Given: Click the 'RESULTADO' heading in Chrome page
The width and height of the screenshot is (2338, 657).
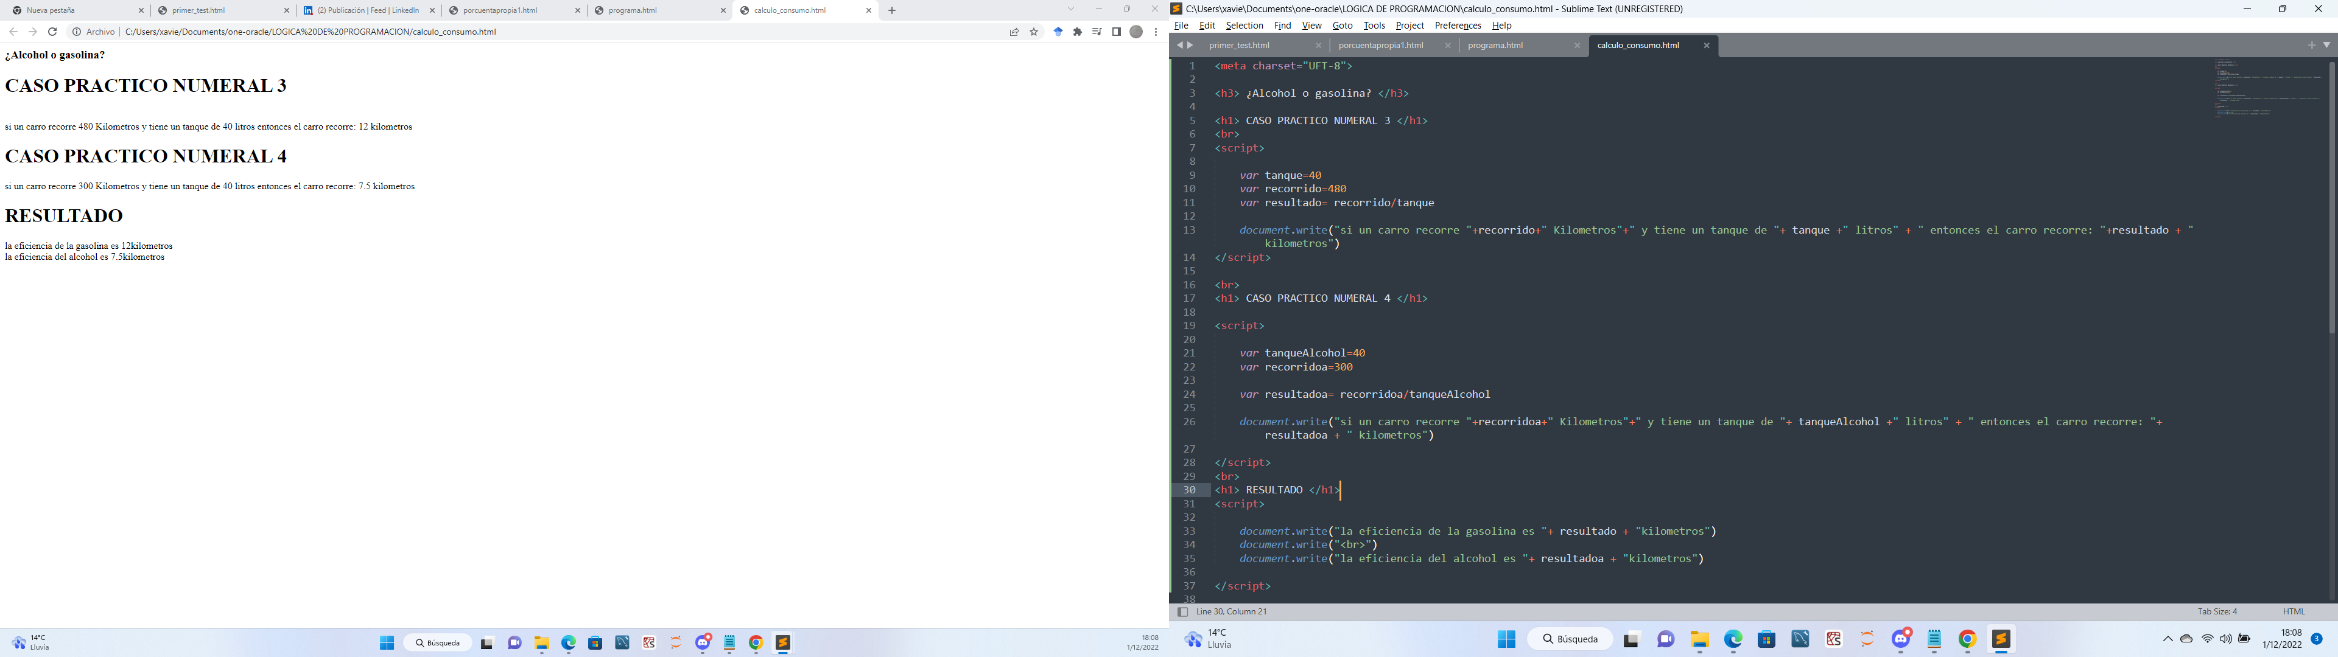Looking at the screenshot, I should (x=63, y=216).
